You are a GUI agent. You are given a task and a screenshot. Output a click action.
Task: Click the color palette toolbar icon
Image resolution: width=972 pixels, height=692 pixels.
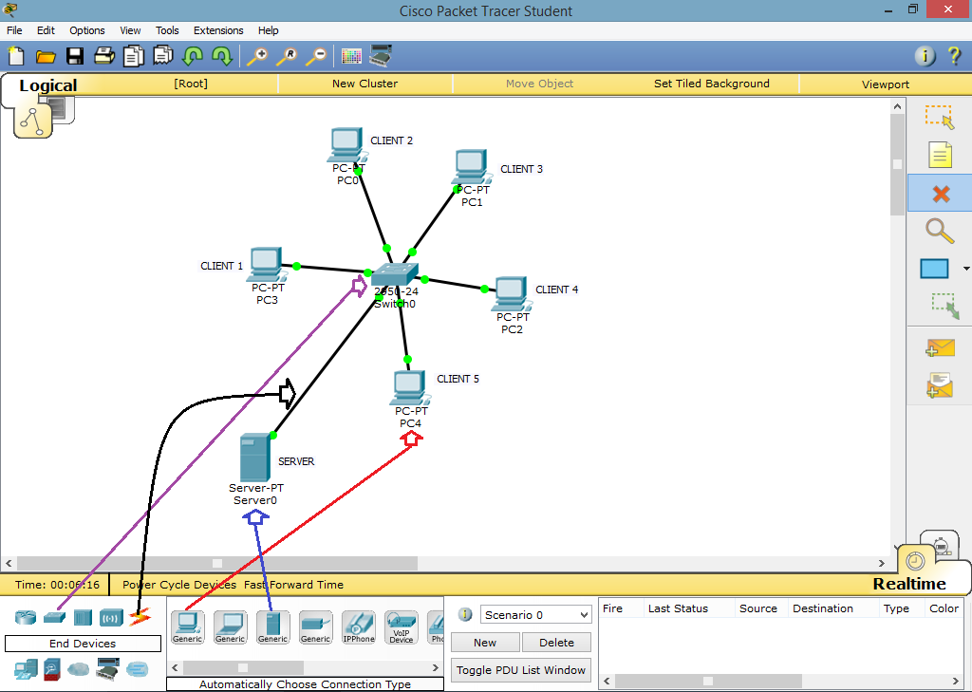[x=350, y=56]
